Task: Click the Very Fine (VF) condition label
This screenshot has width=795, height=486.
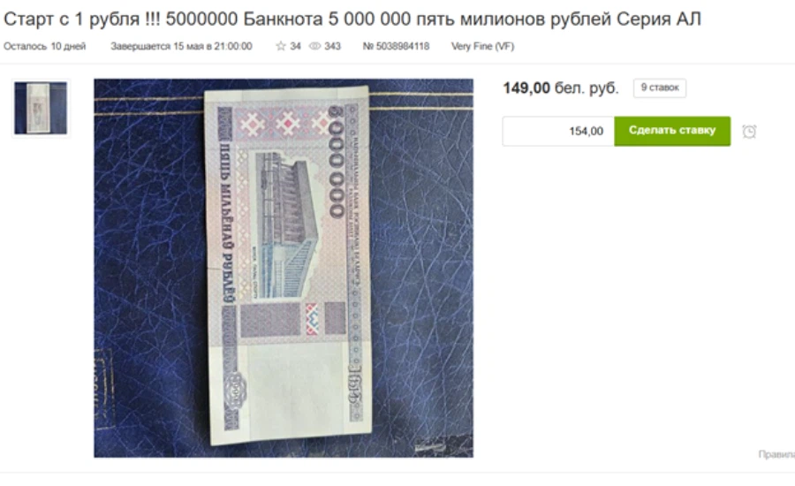Action: pos(482,46)
